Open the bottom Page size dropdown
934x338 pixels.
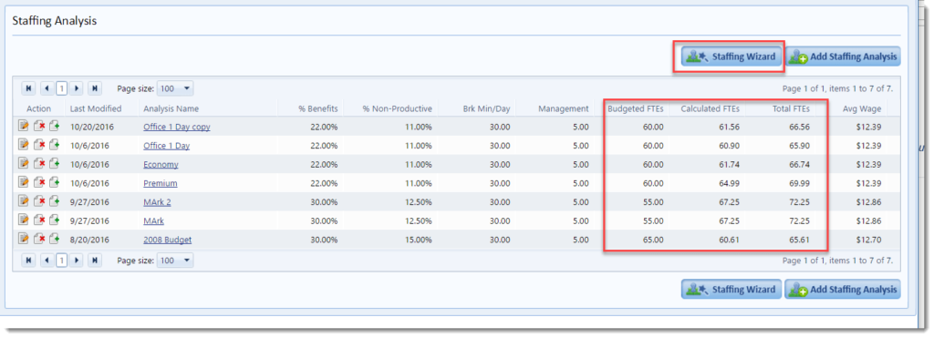175,260
